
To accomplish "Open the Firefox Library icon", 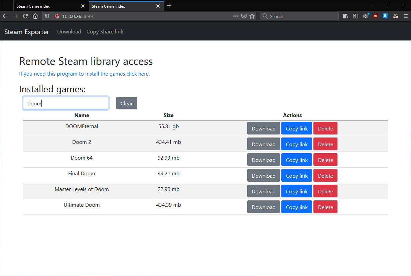I will point(346,16).
